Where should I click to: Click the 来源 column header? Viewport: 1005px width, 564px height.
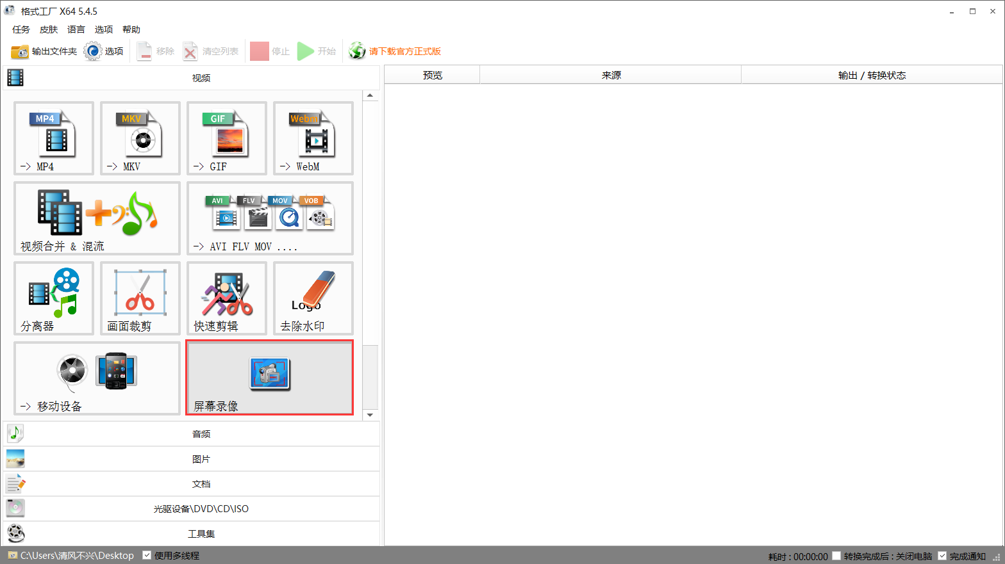tap(611, 75)
